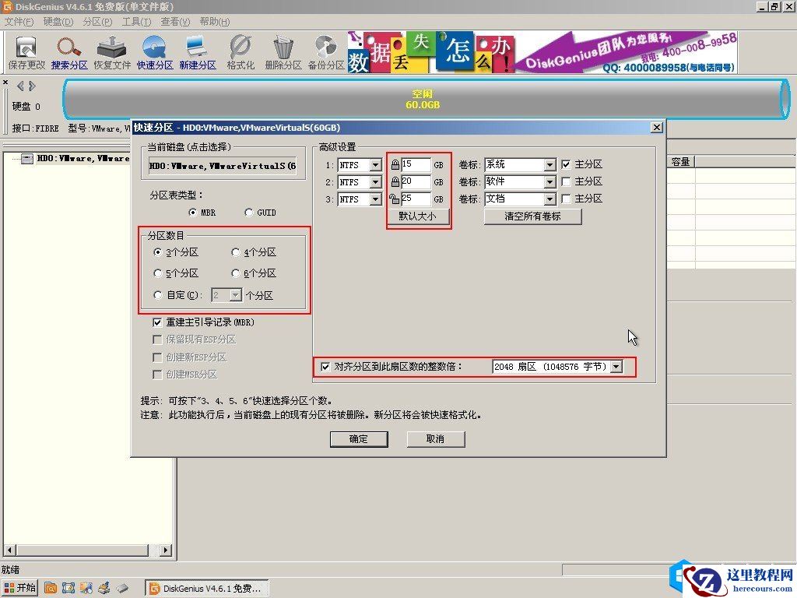This screenshot has height=598, width=797.
Task: Open the 帮助(H) menu
Action: pos(215,21)
